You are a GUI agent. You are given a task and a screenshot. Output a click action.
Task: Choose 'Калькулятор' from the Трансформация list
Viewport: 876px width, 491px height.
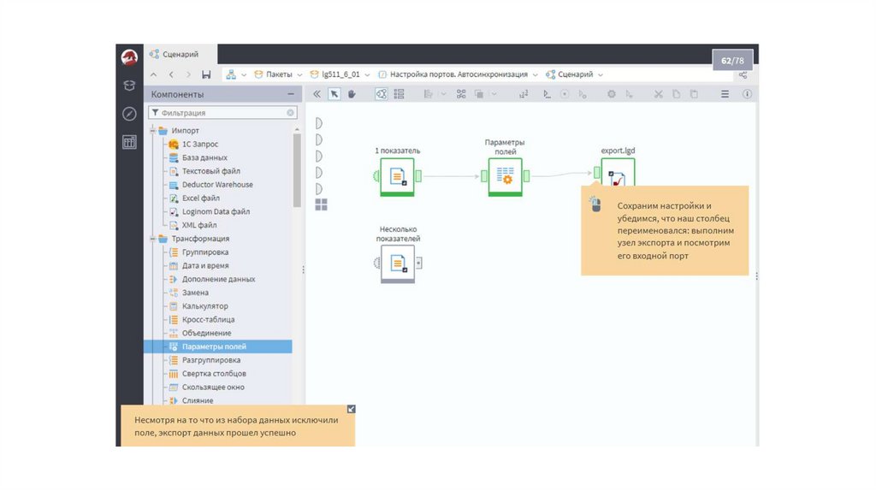tap(204, 306)
